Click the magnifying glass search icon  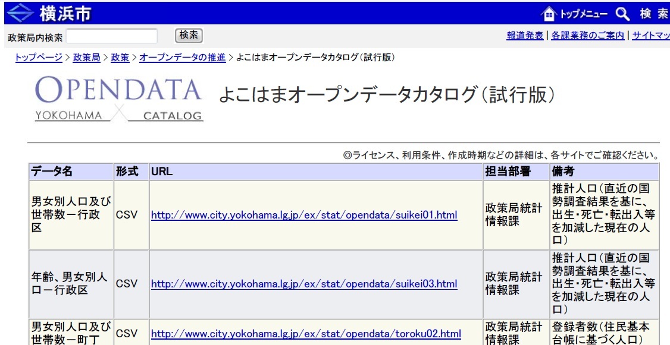click(622, 14)
